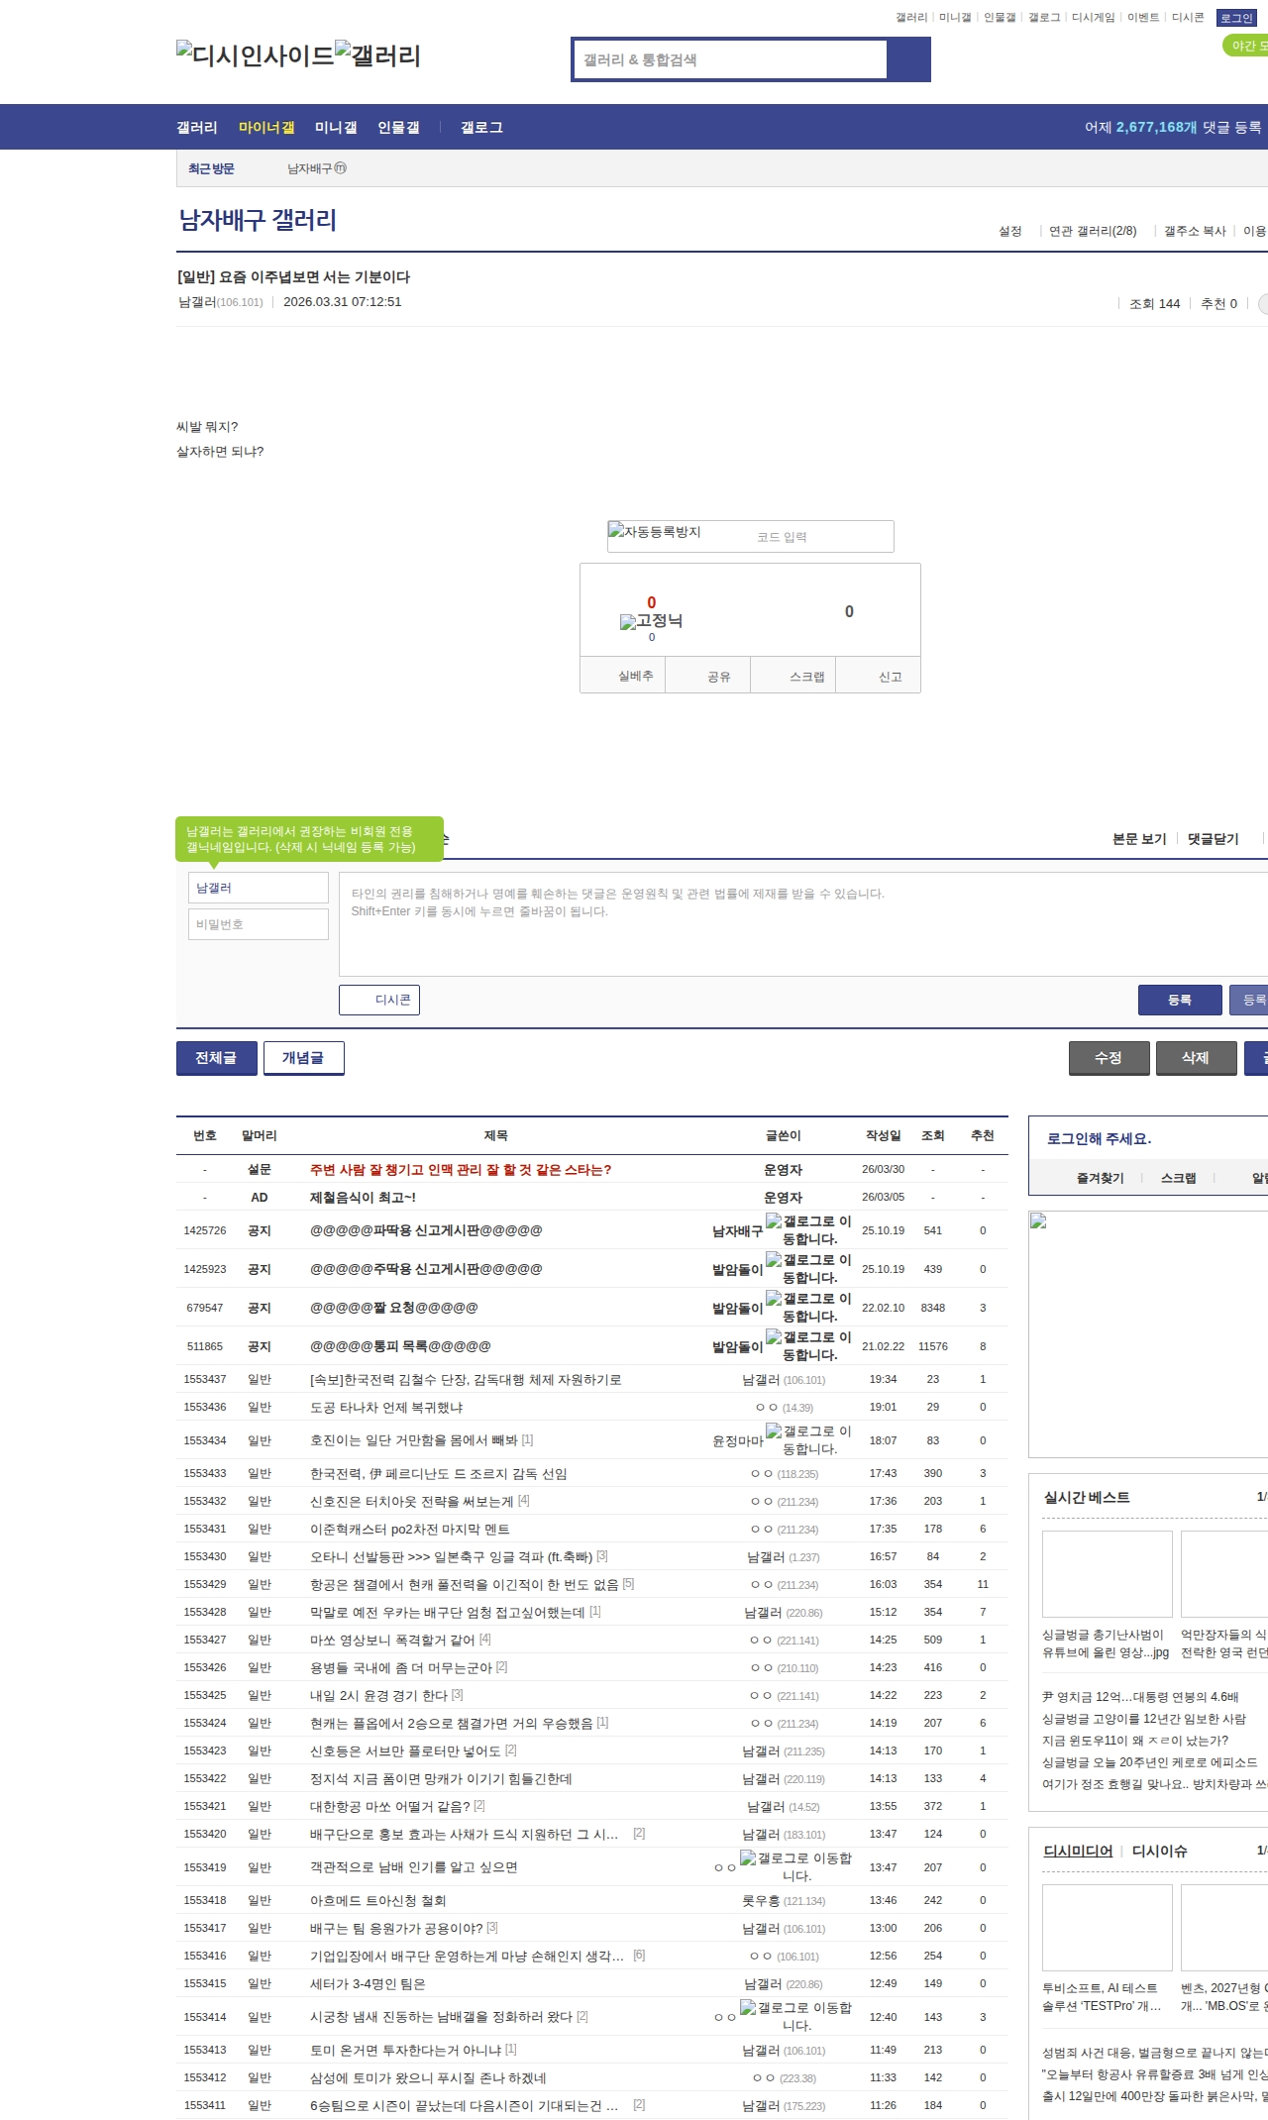Open the 디시콘 emoticon picker
Screen dimensions: 1268x2120
point(379,1000)
